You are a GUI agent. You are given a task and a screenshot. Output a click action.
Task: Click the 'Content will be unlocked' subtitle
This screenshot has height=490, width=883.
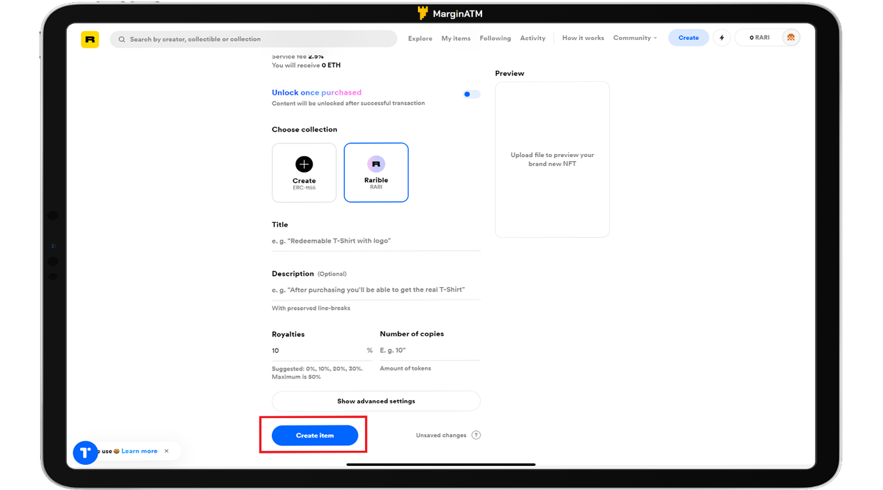348,103
